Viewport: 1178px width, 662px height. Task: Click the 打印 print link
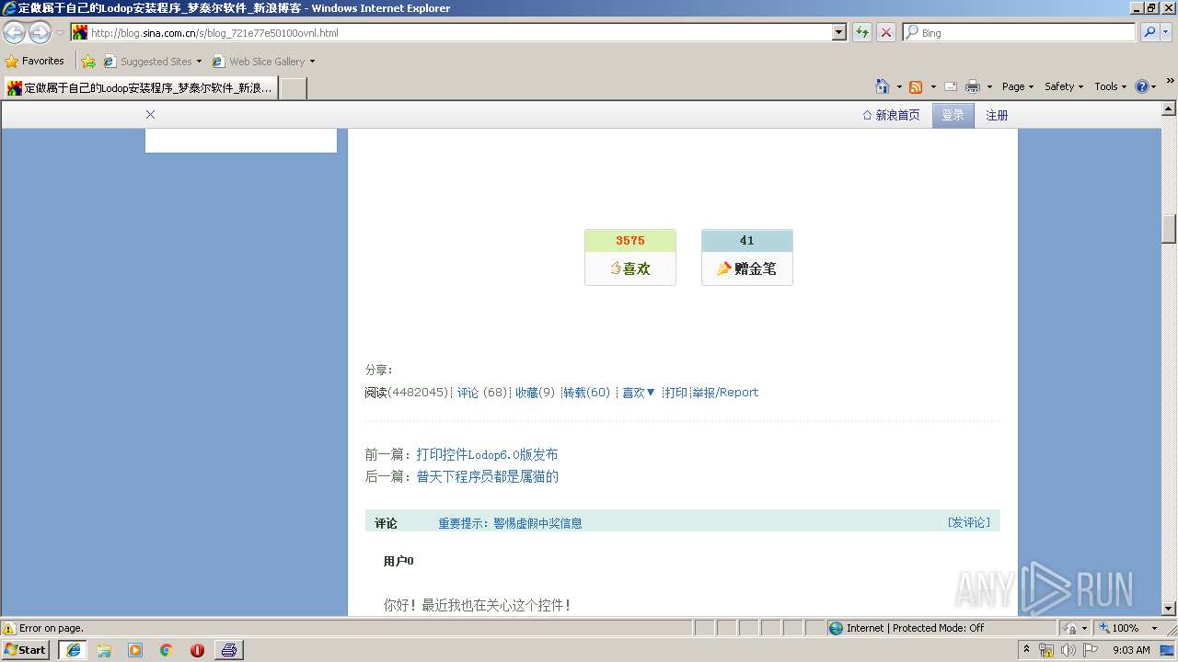(676, 393)
